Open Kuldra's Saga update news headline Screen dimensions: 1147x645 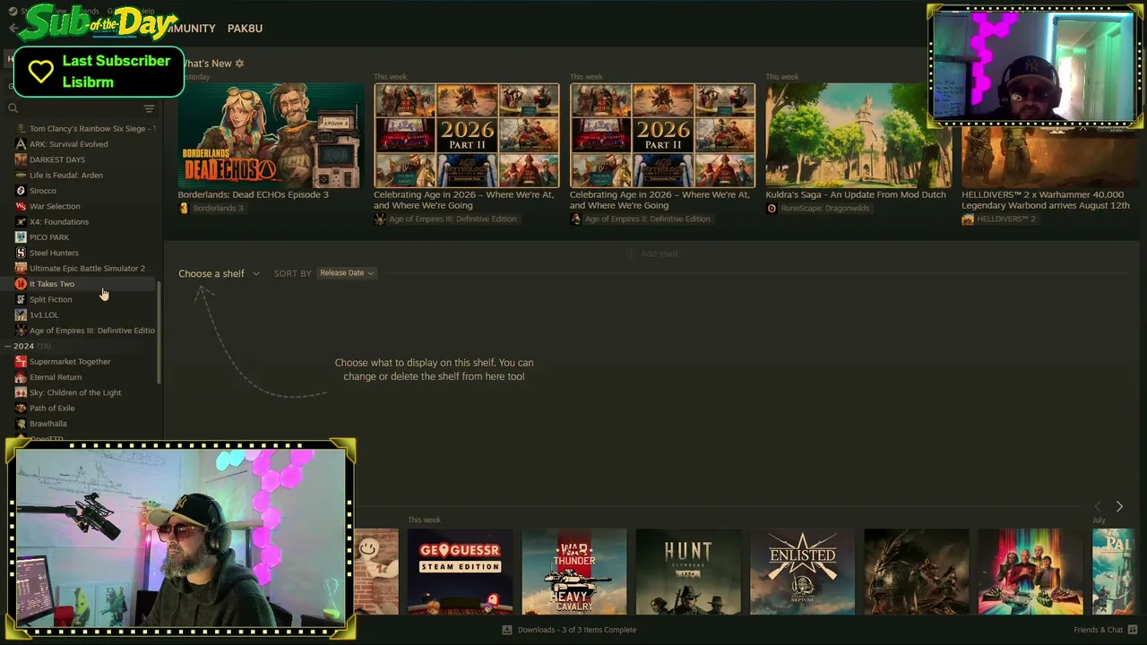pyautogui.click(x=856, y=194)
